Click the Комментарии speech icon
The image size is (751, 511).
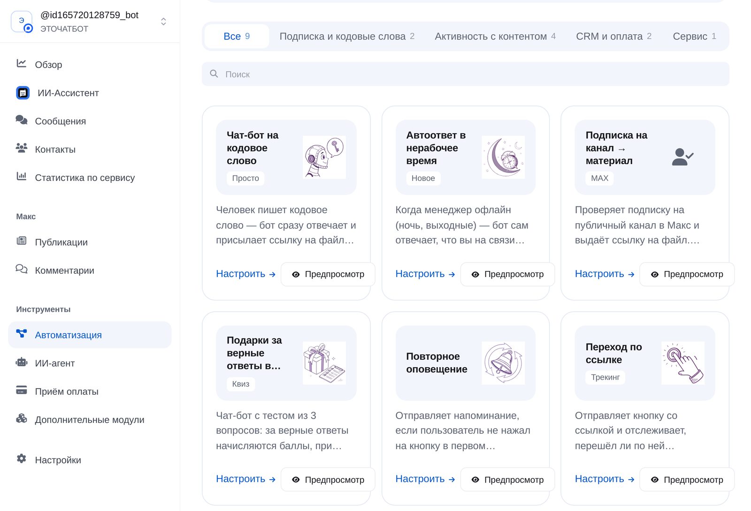tap(22, 269)
